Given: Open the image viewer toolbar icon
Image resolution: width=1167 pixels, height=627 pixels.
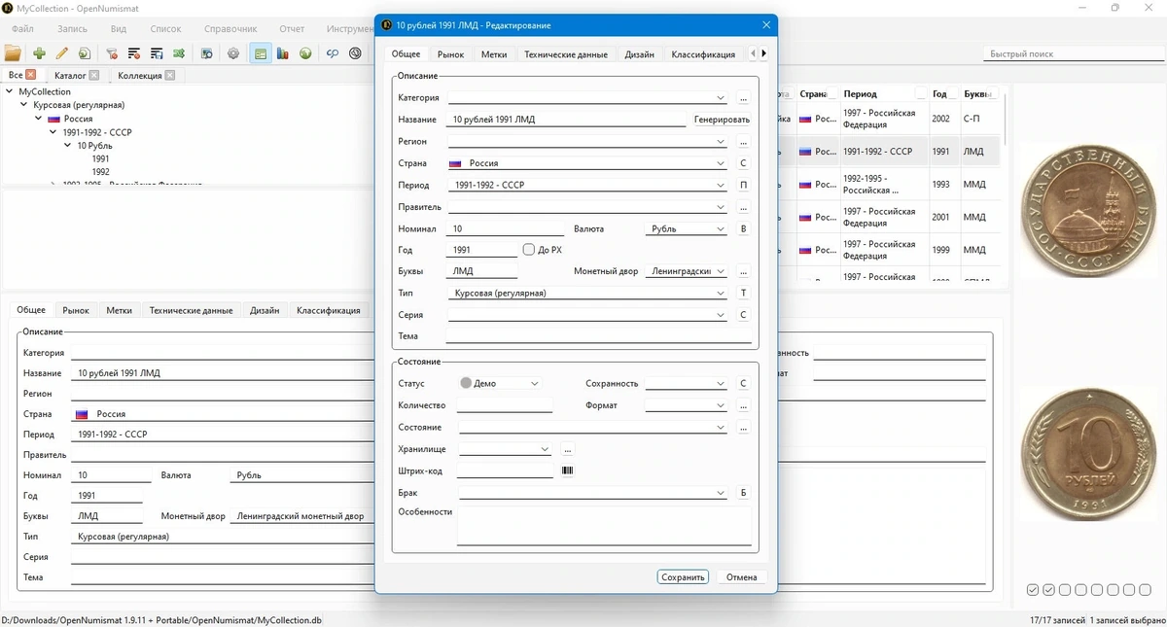Looking at the screenshot, I should click(207, 53).
